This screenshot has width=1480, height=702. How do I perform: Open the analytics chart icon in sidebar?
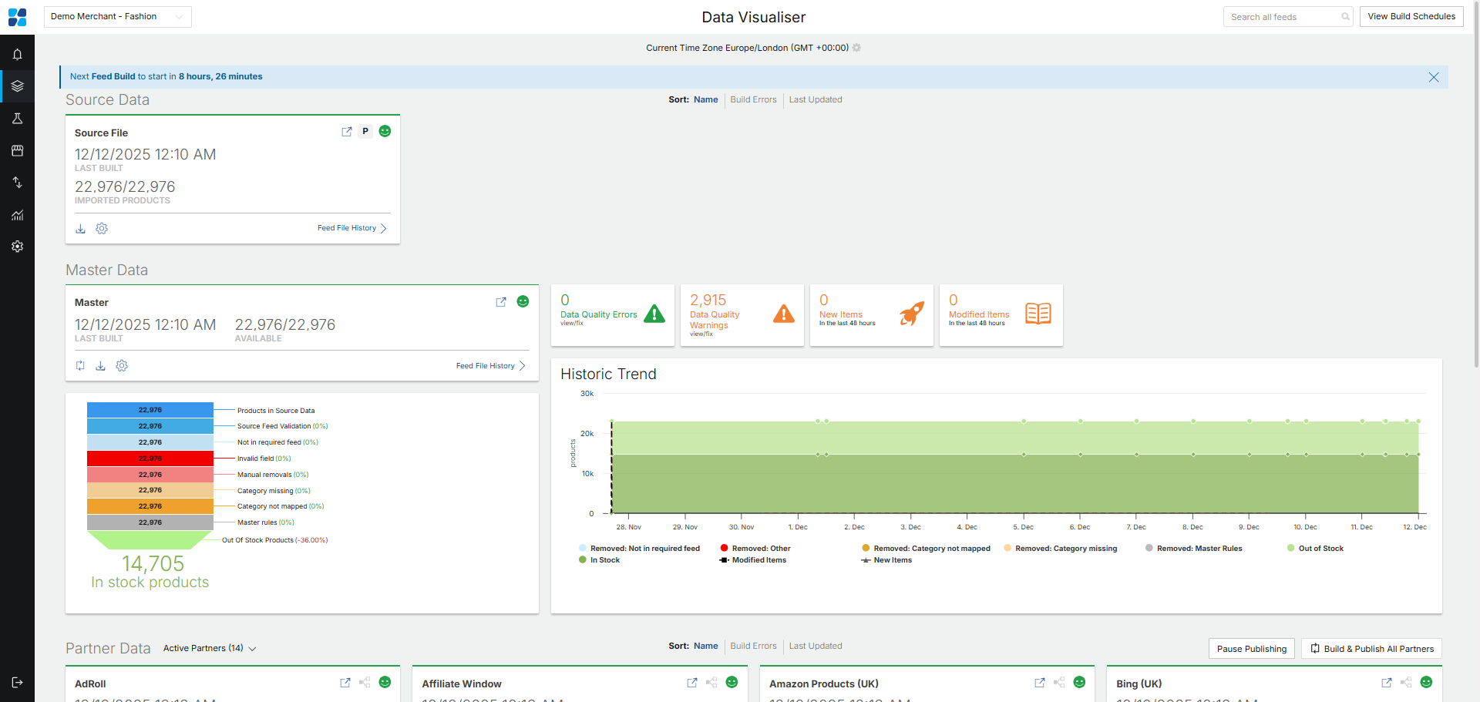17,215
